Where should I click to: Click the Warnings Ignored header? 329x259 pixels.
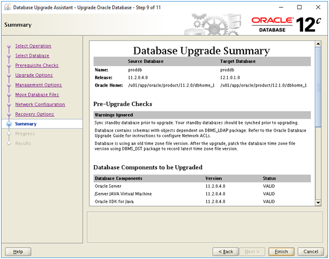202,115
